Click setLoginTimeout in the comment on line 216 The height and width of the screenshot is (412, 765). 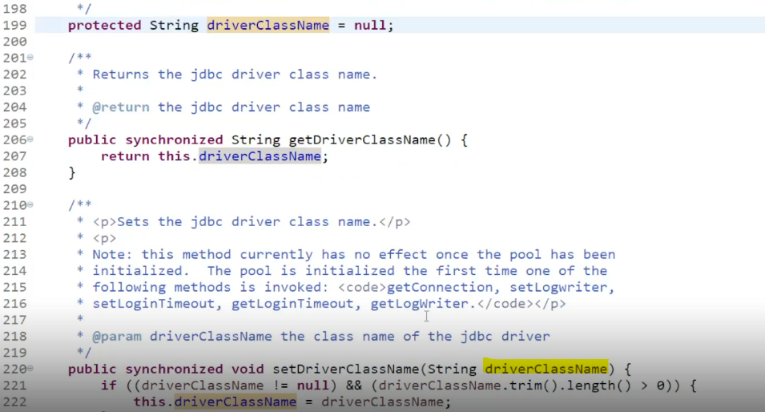point(154,304)
